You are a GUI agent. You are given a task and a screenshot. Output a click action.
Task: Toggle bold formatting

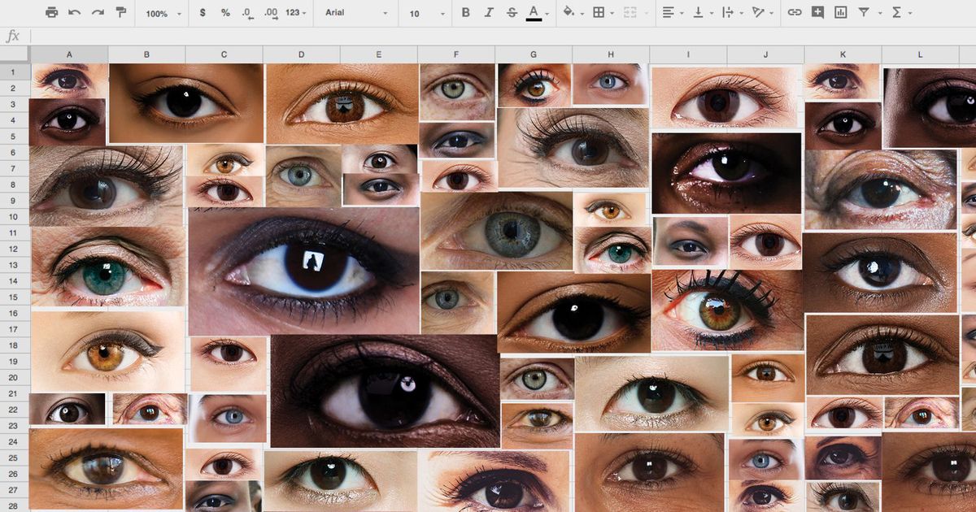click(465, 13)
